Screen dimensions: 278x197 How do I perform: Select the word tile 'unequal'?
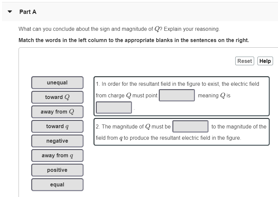coord(57,82)
